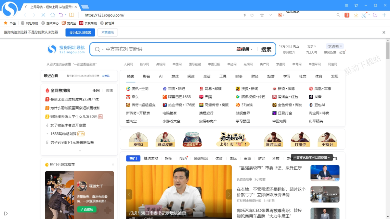Viewport: 390px width, 219px height.
Task: Close the 上网导航 tab
Action: pyautogui.click(x=76, y=6)
